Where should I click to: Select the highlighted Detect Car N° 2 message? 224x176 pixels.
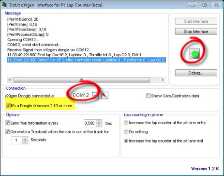pos(86,60)
